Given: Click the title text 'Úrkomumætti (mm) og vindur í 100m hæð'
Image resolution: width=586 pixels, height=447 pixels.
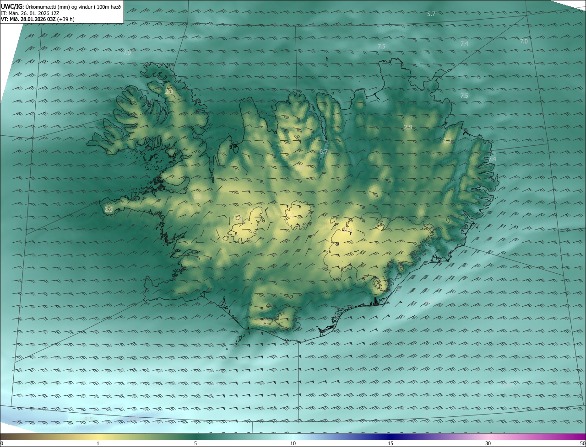Looking at the screenshot, I should click(73, 7).
